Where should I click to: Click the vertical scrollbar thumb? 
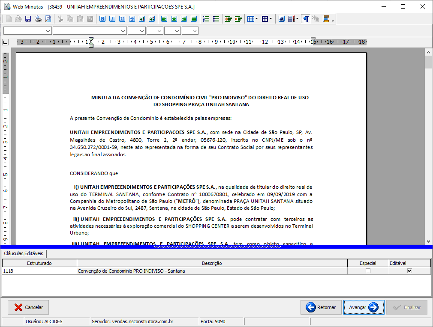click(428, 62)
